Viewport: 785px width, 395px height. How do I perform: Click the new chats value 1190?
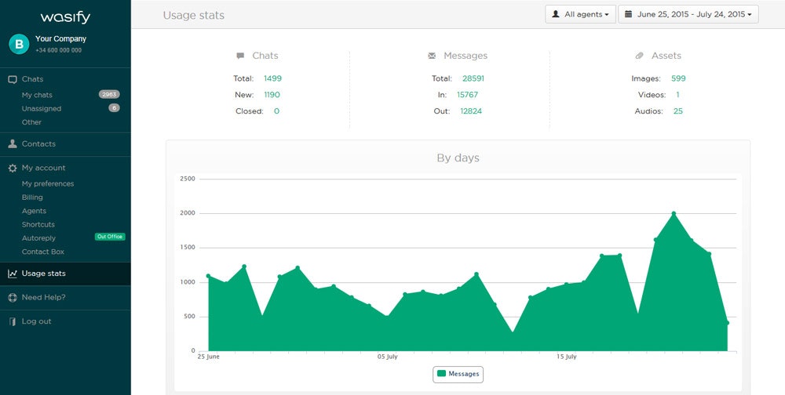[272, 95]
